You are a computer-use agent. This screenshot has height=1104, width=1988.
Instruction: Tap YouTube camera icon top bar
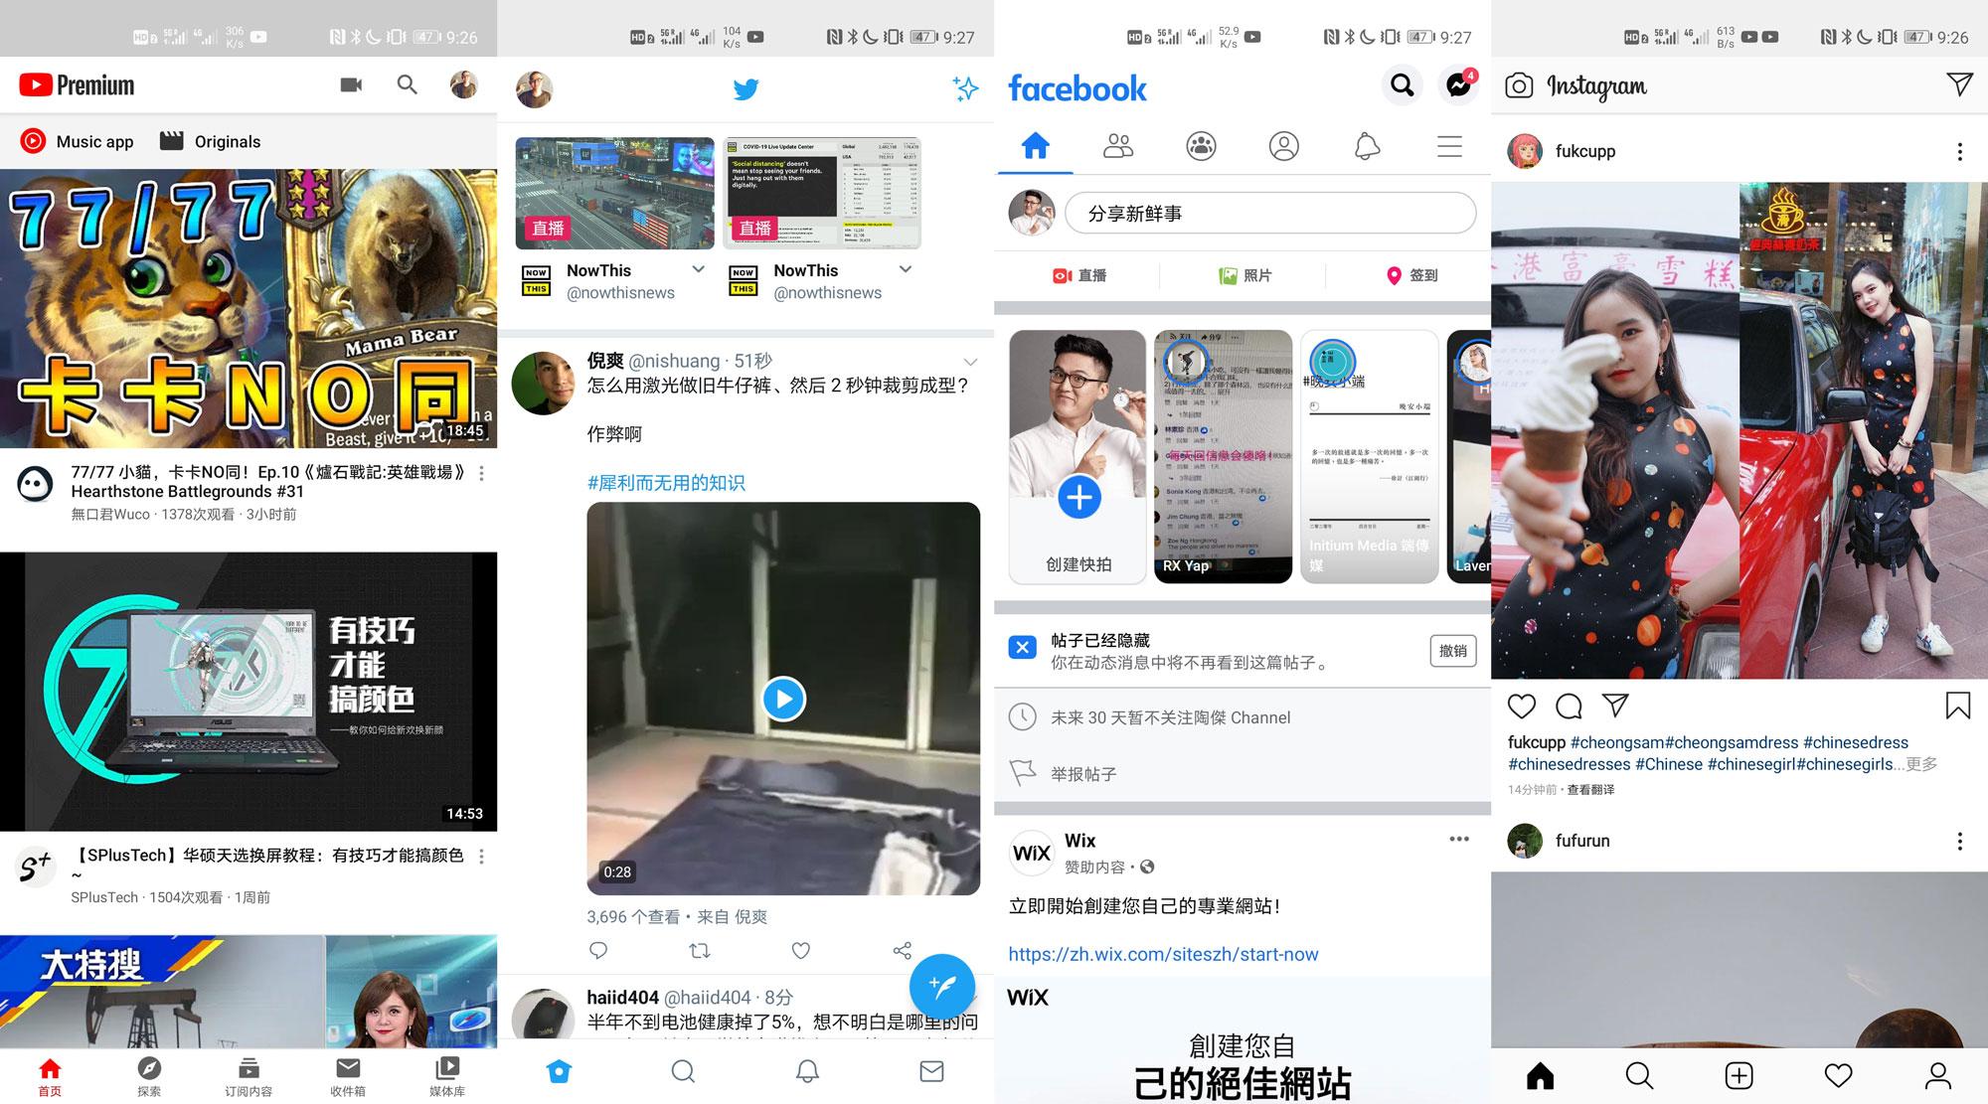pyautogui.click(x=350, y=84)
